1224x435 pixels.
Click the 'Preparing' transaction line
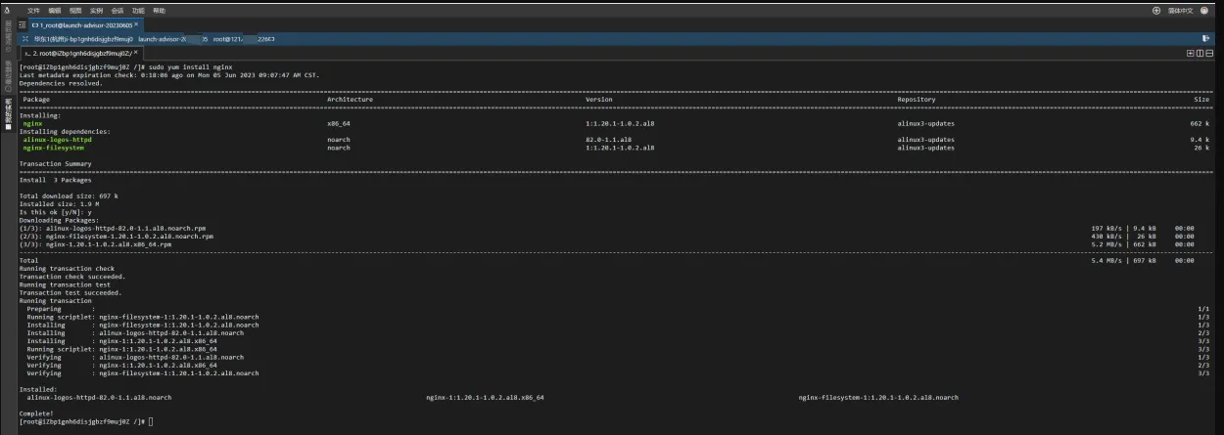[x=61, y=309]
